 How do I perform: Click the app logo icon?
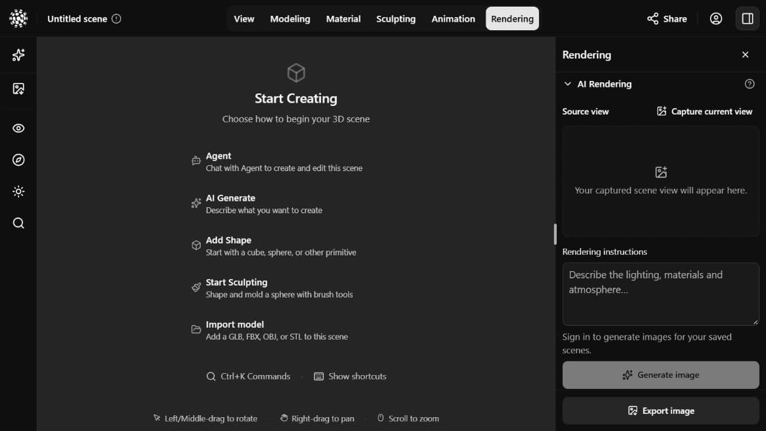[18, 18]
